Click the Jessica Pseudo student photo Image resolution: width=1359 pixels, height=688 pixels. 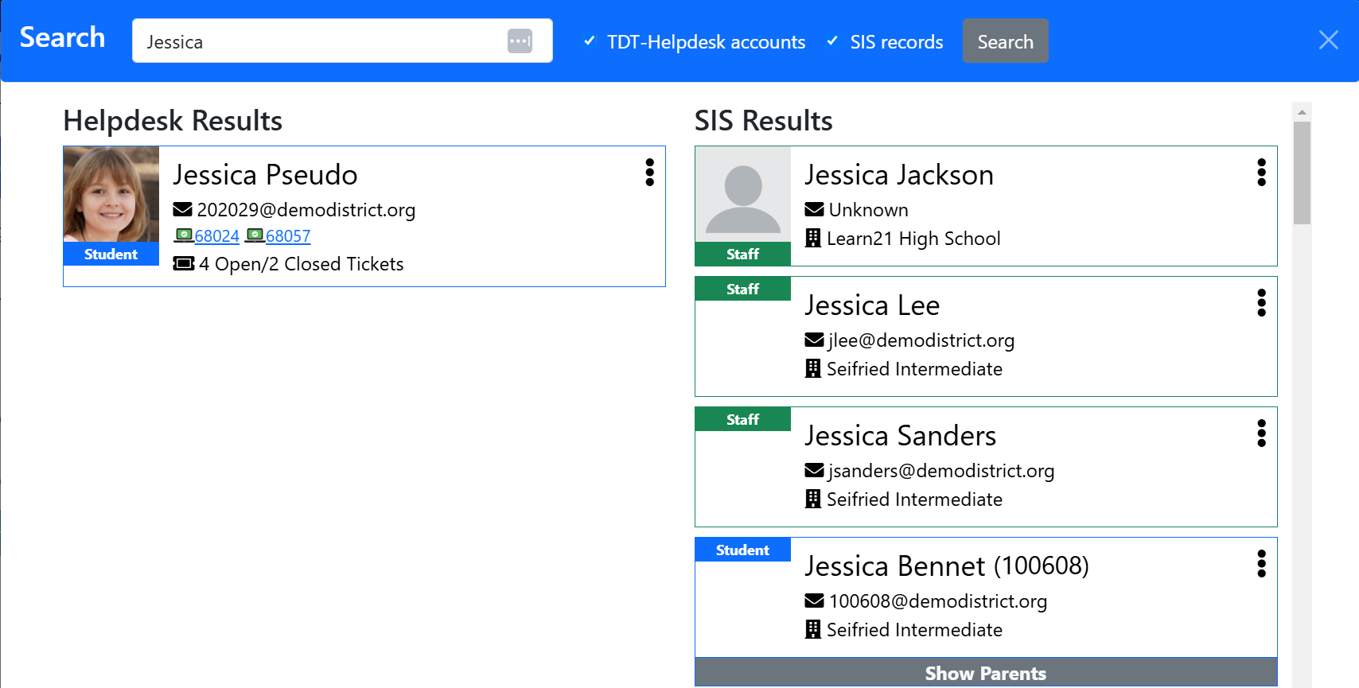pyautogui.click(x=111, y=194)
